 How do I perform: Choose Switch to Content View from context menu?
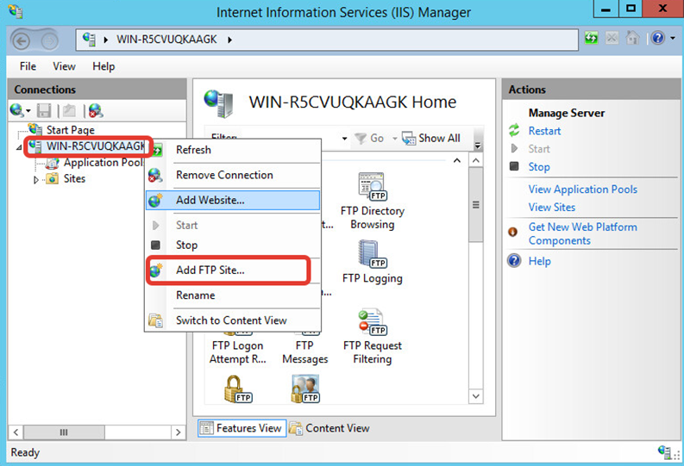point(234,320)
